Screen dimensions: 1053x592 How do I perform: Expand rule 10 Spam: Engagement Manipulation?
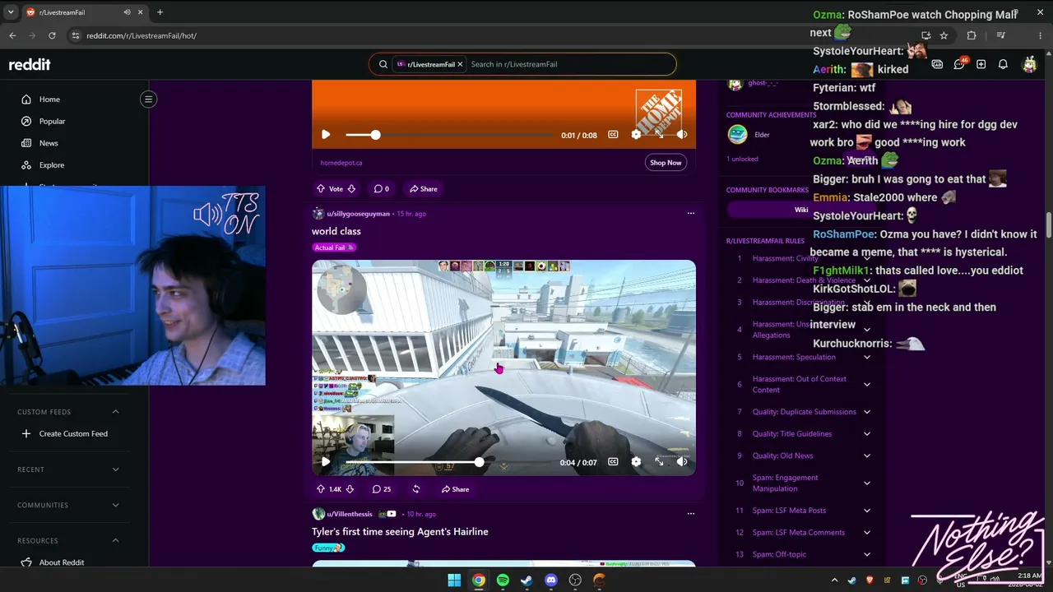[867, 483]
